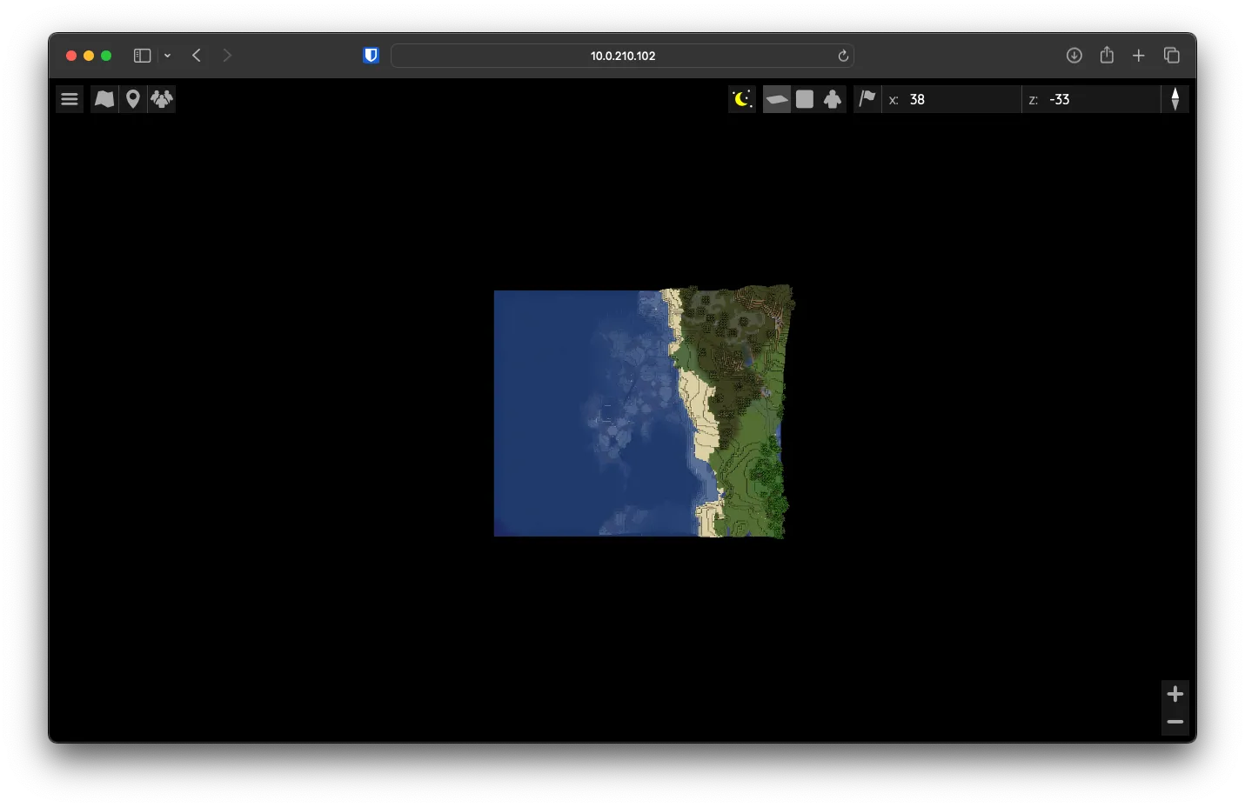Screen dimensions: 1245x807
Task: Reload the page
Action: click(x=843, y=56)
